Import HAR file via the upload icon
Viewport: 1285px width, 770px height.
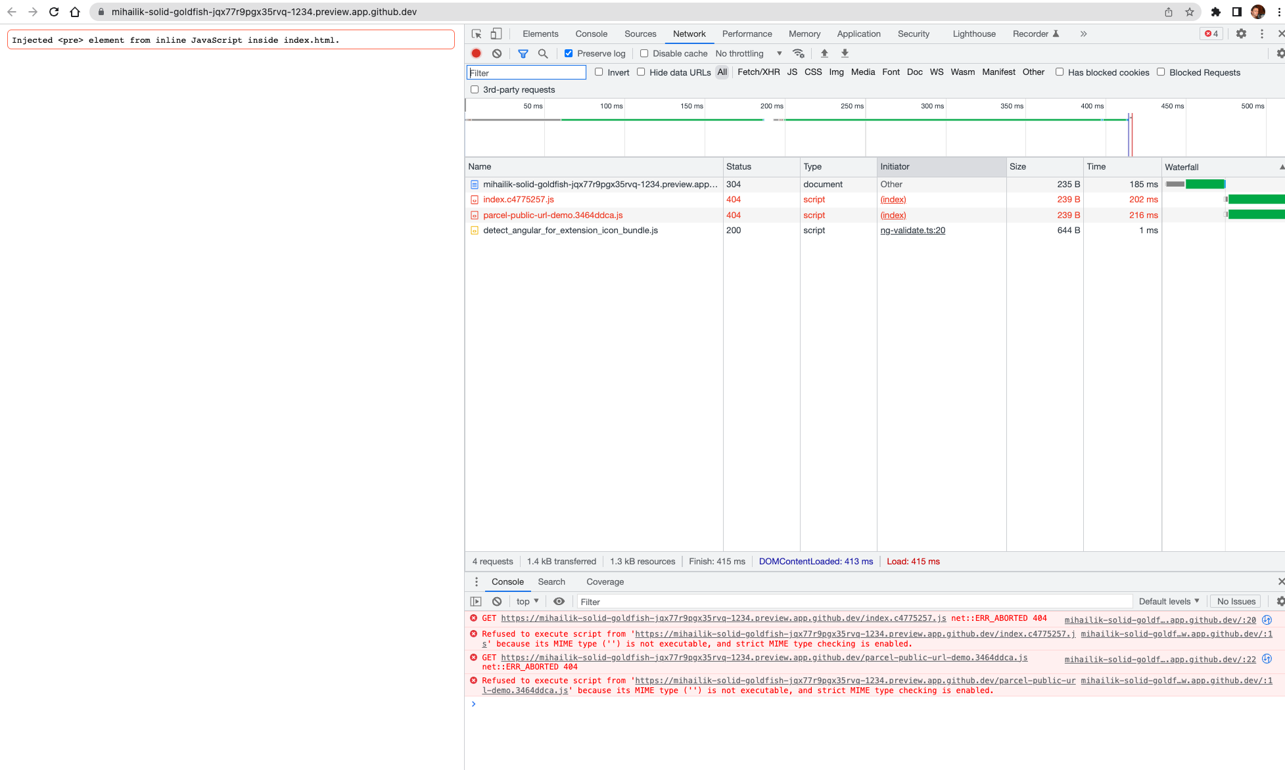pyautogui.click(x=824, y=53)
